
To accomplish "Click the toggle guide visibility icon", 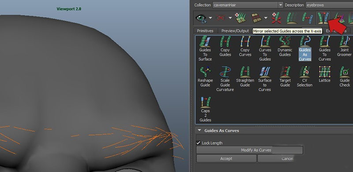I will point(292,18).
